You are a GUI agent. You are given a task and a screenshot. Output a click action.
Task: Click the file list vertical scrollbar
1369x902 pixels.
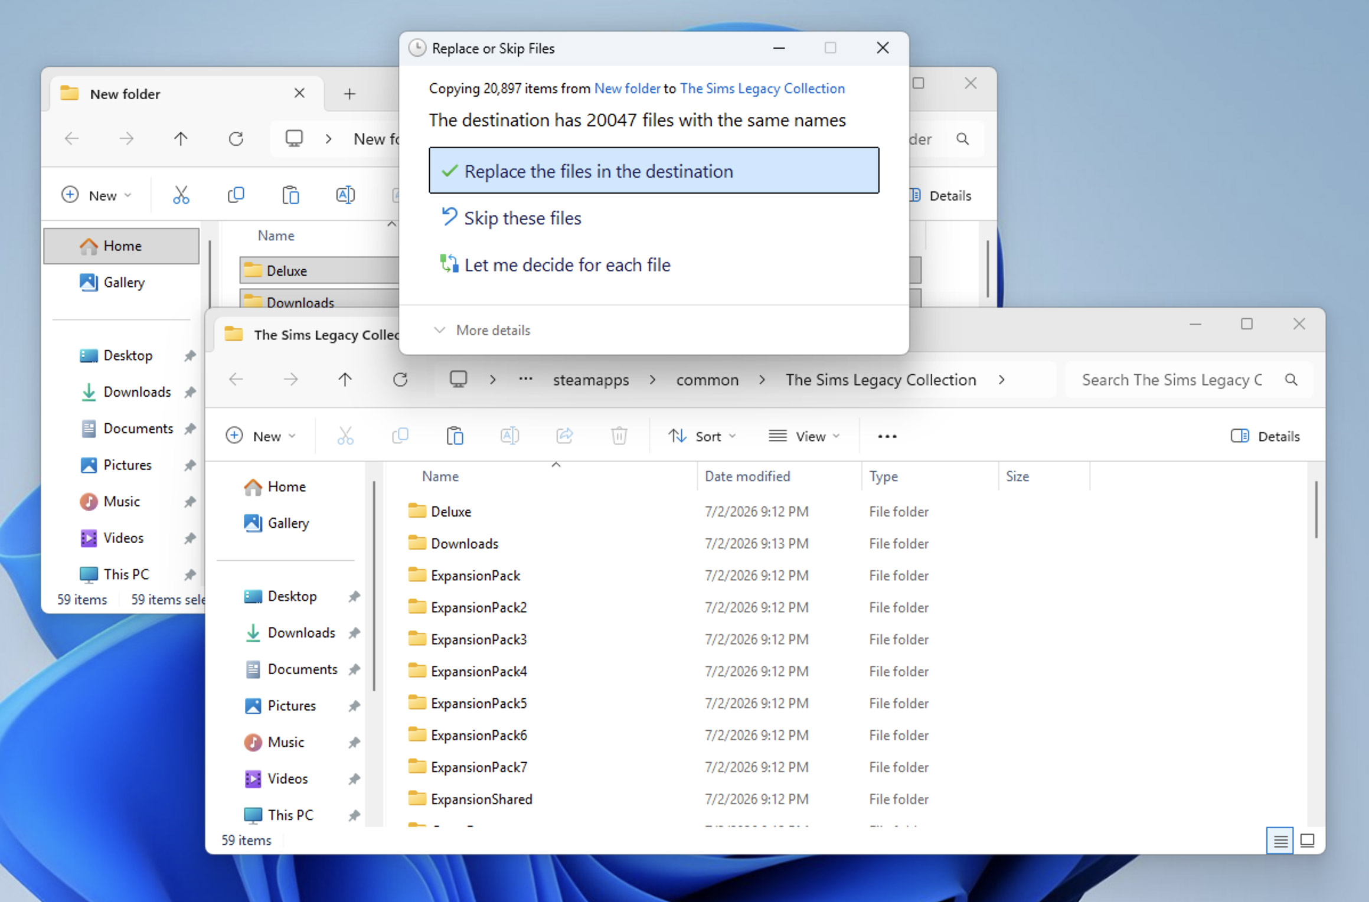tap(1316, 509)
